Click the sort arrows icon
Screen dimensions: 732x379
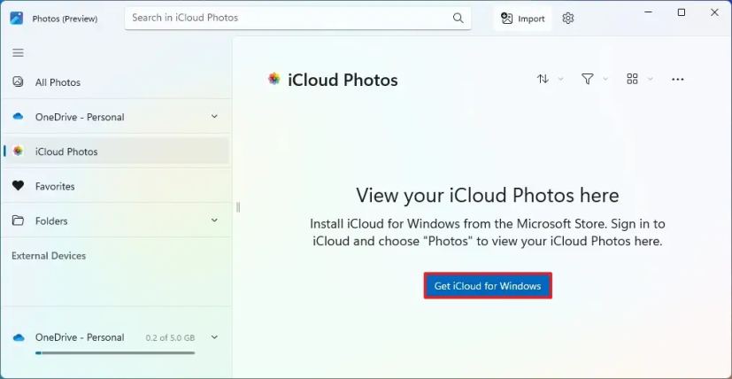[x=543, y=79]
